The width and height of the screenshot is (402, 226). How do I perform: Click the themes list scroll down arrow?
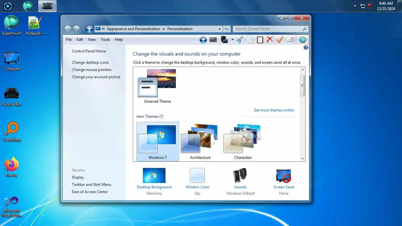[x=303, y=159]
